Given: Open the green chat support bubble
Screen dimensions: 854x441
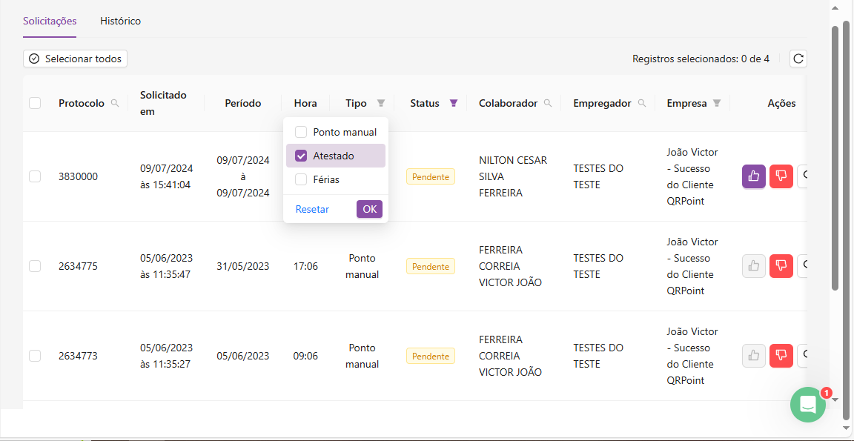Looking at the screenshot, I should pos(807,405).
